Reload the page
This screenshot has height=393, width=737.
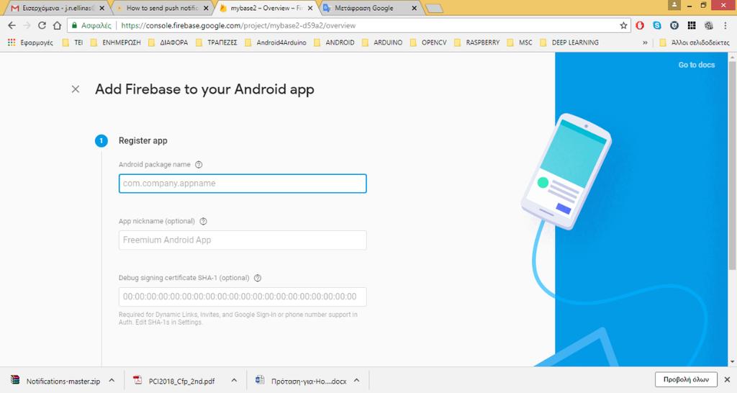pyautogui.click(x=42, y=25)
